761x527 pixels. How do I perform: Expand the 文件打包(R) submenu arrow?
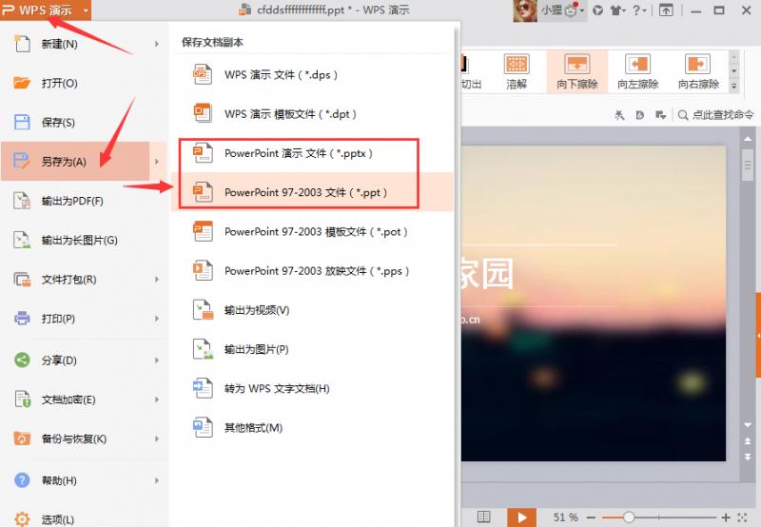pos(156,280)
